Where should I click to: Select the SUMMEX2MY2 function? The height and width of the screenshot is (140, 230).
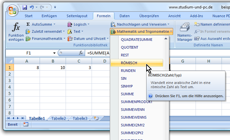136,125
